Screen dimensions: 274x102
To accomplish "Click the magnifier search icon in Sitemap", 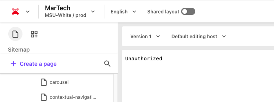I will click(x=107, y=64).
